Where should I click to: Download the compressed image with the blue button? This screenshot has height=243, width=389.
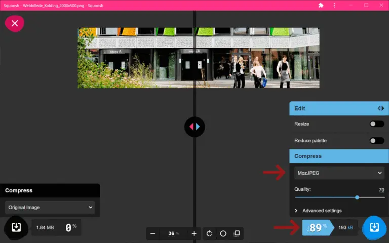pos(374,227)
